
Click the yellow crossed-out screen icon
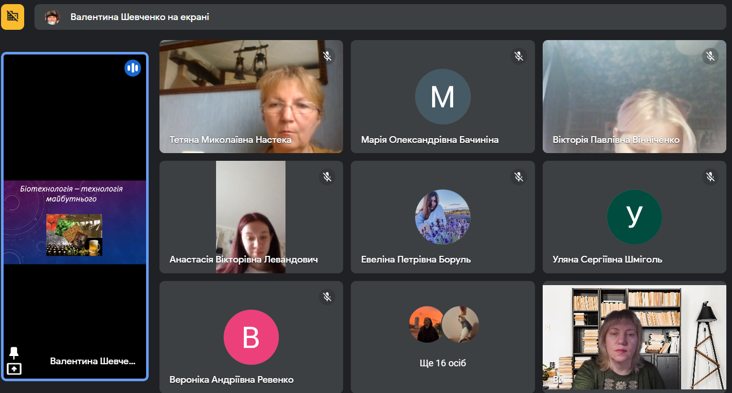pyautogui.click(x=12, y=17)
